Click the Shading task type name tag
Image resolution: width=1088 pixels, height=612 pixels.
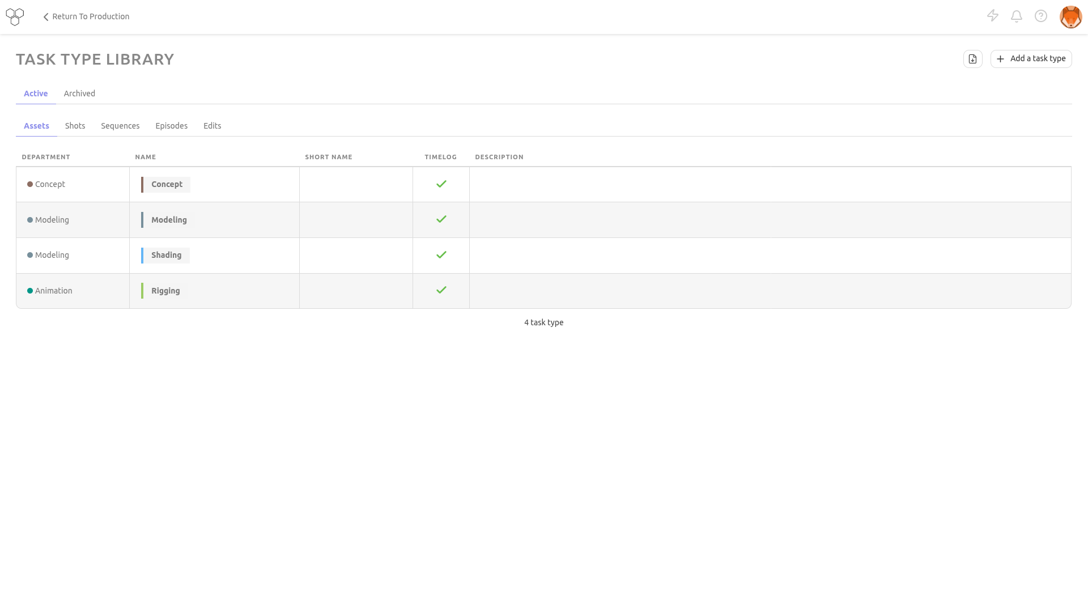point(165,255)
